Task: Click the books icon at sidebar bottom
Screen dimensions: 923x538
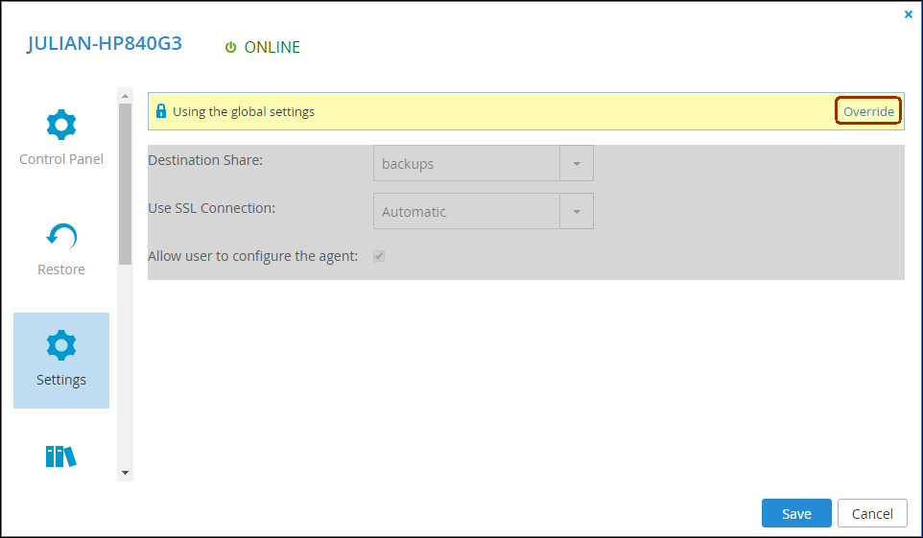Action: [x=60, y=456]
